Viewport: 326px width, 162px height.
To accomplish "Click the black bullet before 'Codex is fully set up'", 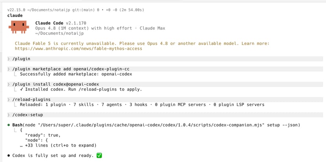I will click(9, 156).
